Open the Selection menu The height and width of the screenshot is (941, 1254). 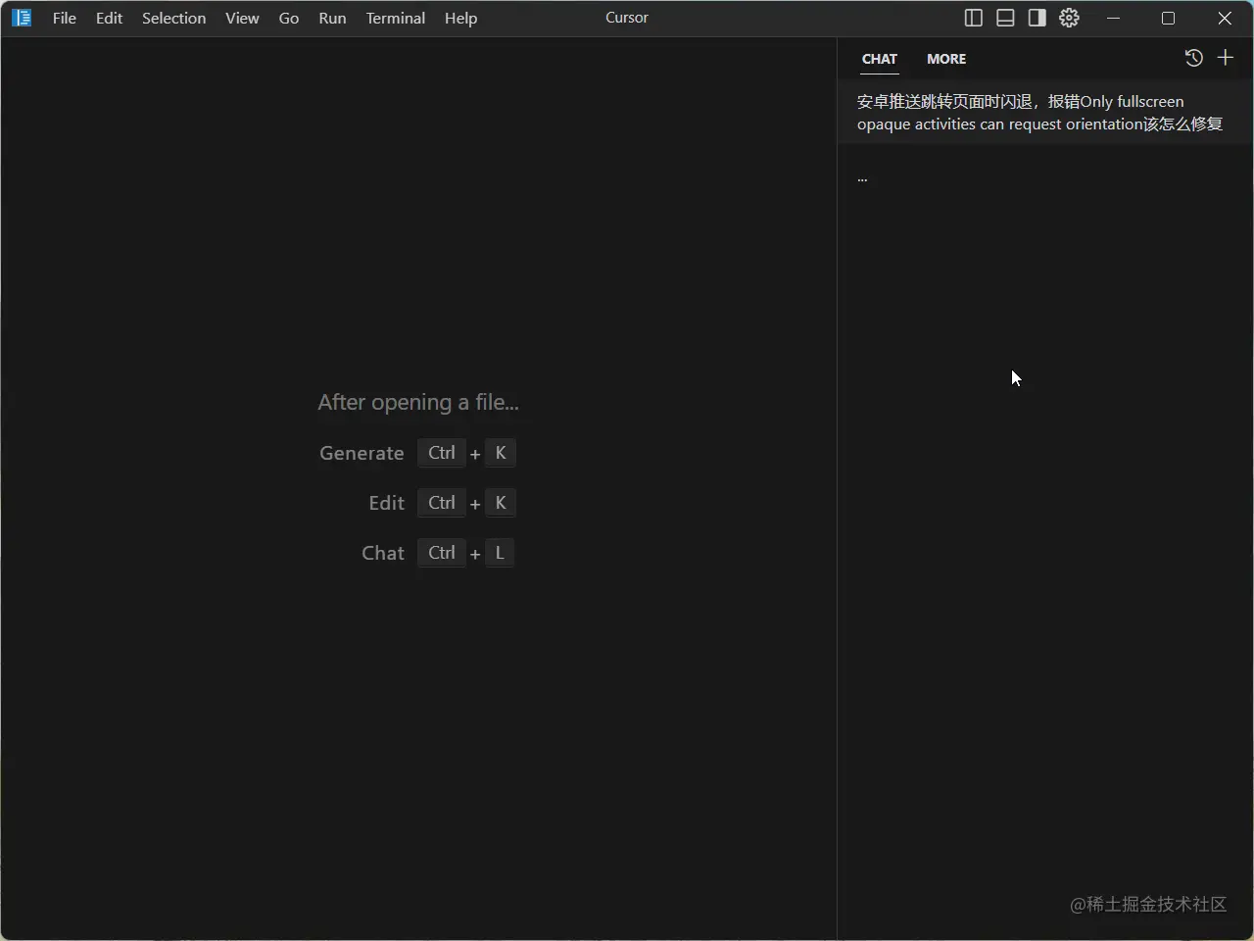[174, 18]
